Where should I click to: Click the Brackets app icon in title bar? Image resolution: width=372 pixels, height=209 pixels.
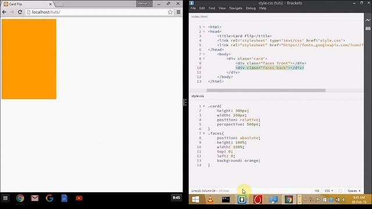(192, 3)
